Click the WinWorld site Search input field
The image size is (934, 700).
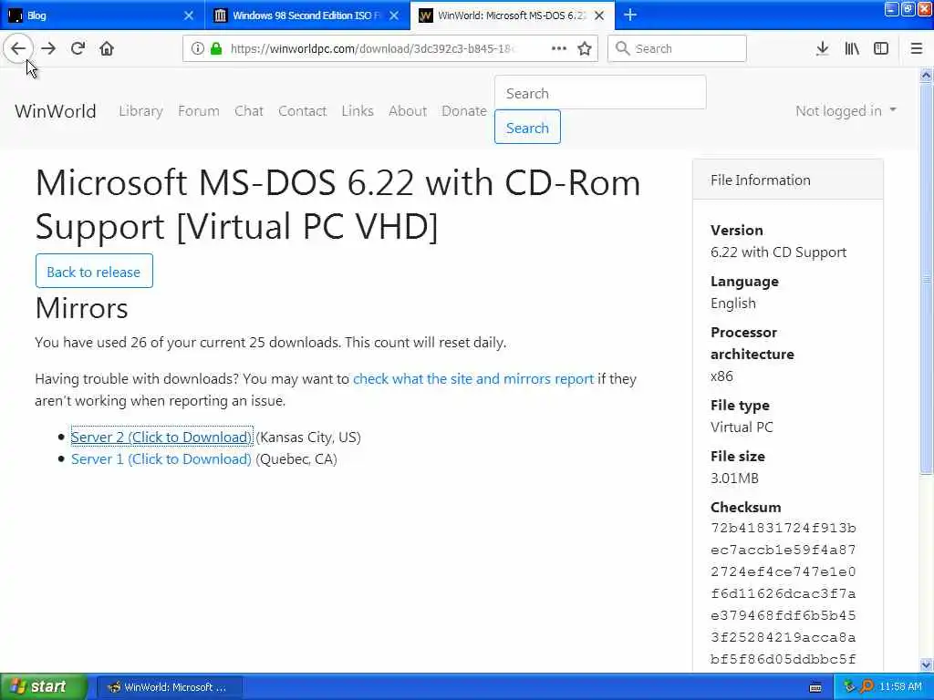point(600,93)
